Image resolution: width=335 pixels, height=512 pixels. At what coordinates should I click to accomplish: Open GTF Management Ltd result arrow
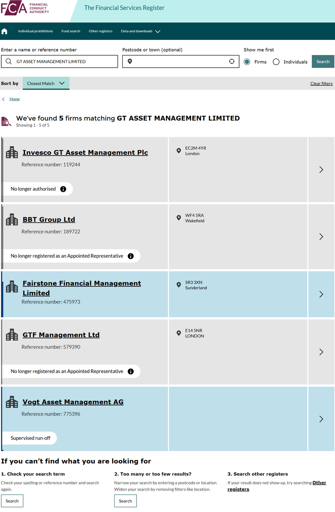tap(321, 352)
